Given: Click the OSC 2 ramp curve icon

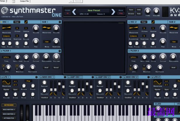Looking at the screenshot, I should (153, 22).
